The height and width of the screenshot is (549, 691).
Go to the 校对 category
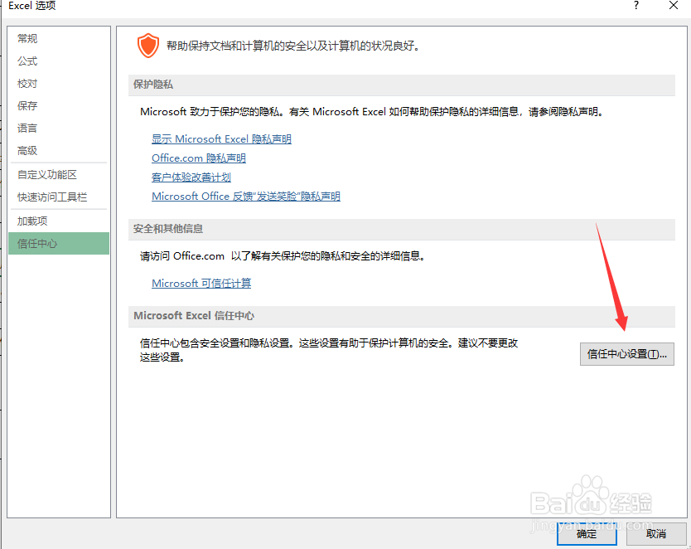coord(59,84)
